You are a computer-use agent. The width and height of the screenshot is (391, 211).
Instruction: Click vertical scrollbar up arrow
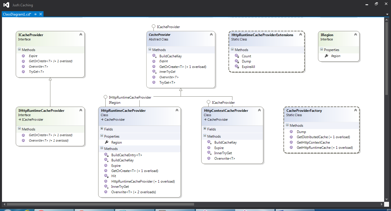387,19
